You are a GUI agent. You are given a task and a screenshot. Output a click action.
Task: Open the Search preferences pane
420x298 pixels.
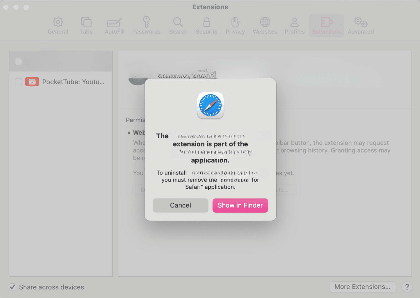[178, 25]
